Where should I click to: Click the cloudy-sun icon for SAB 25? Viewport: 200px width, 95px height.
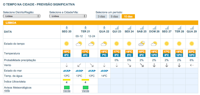click(x=142, y=44)
